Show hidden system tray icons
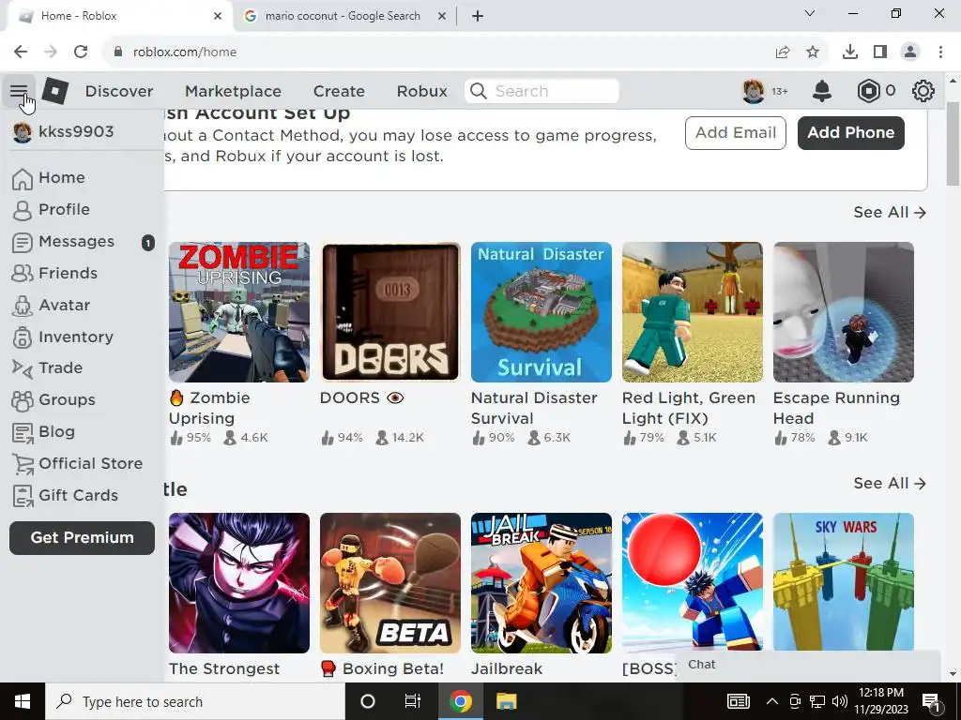The width and height of the screenshot is (961, 720). [x=772, y=701]
